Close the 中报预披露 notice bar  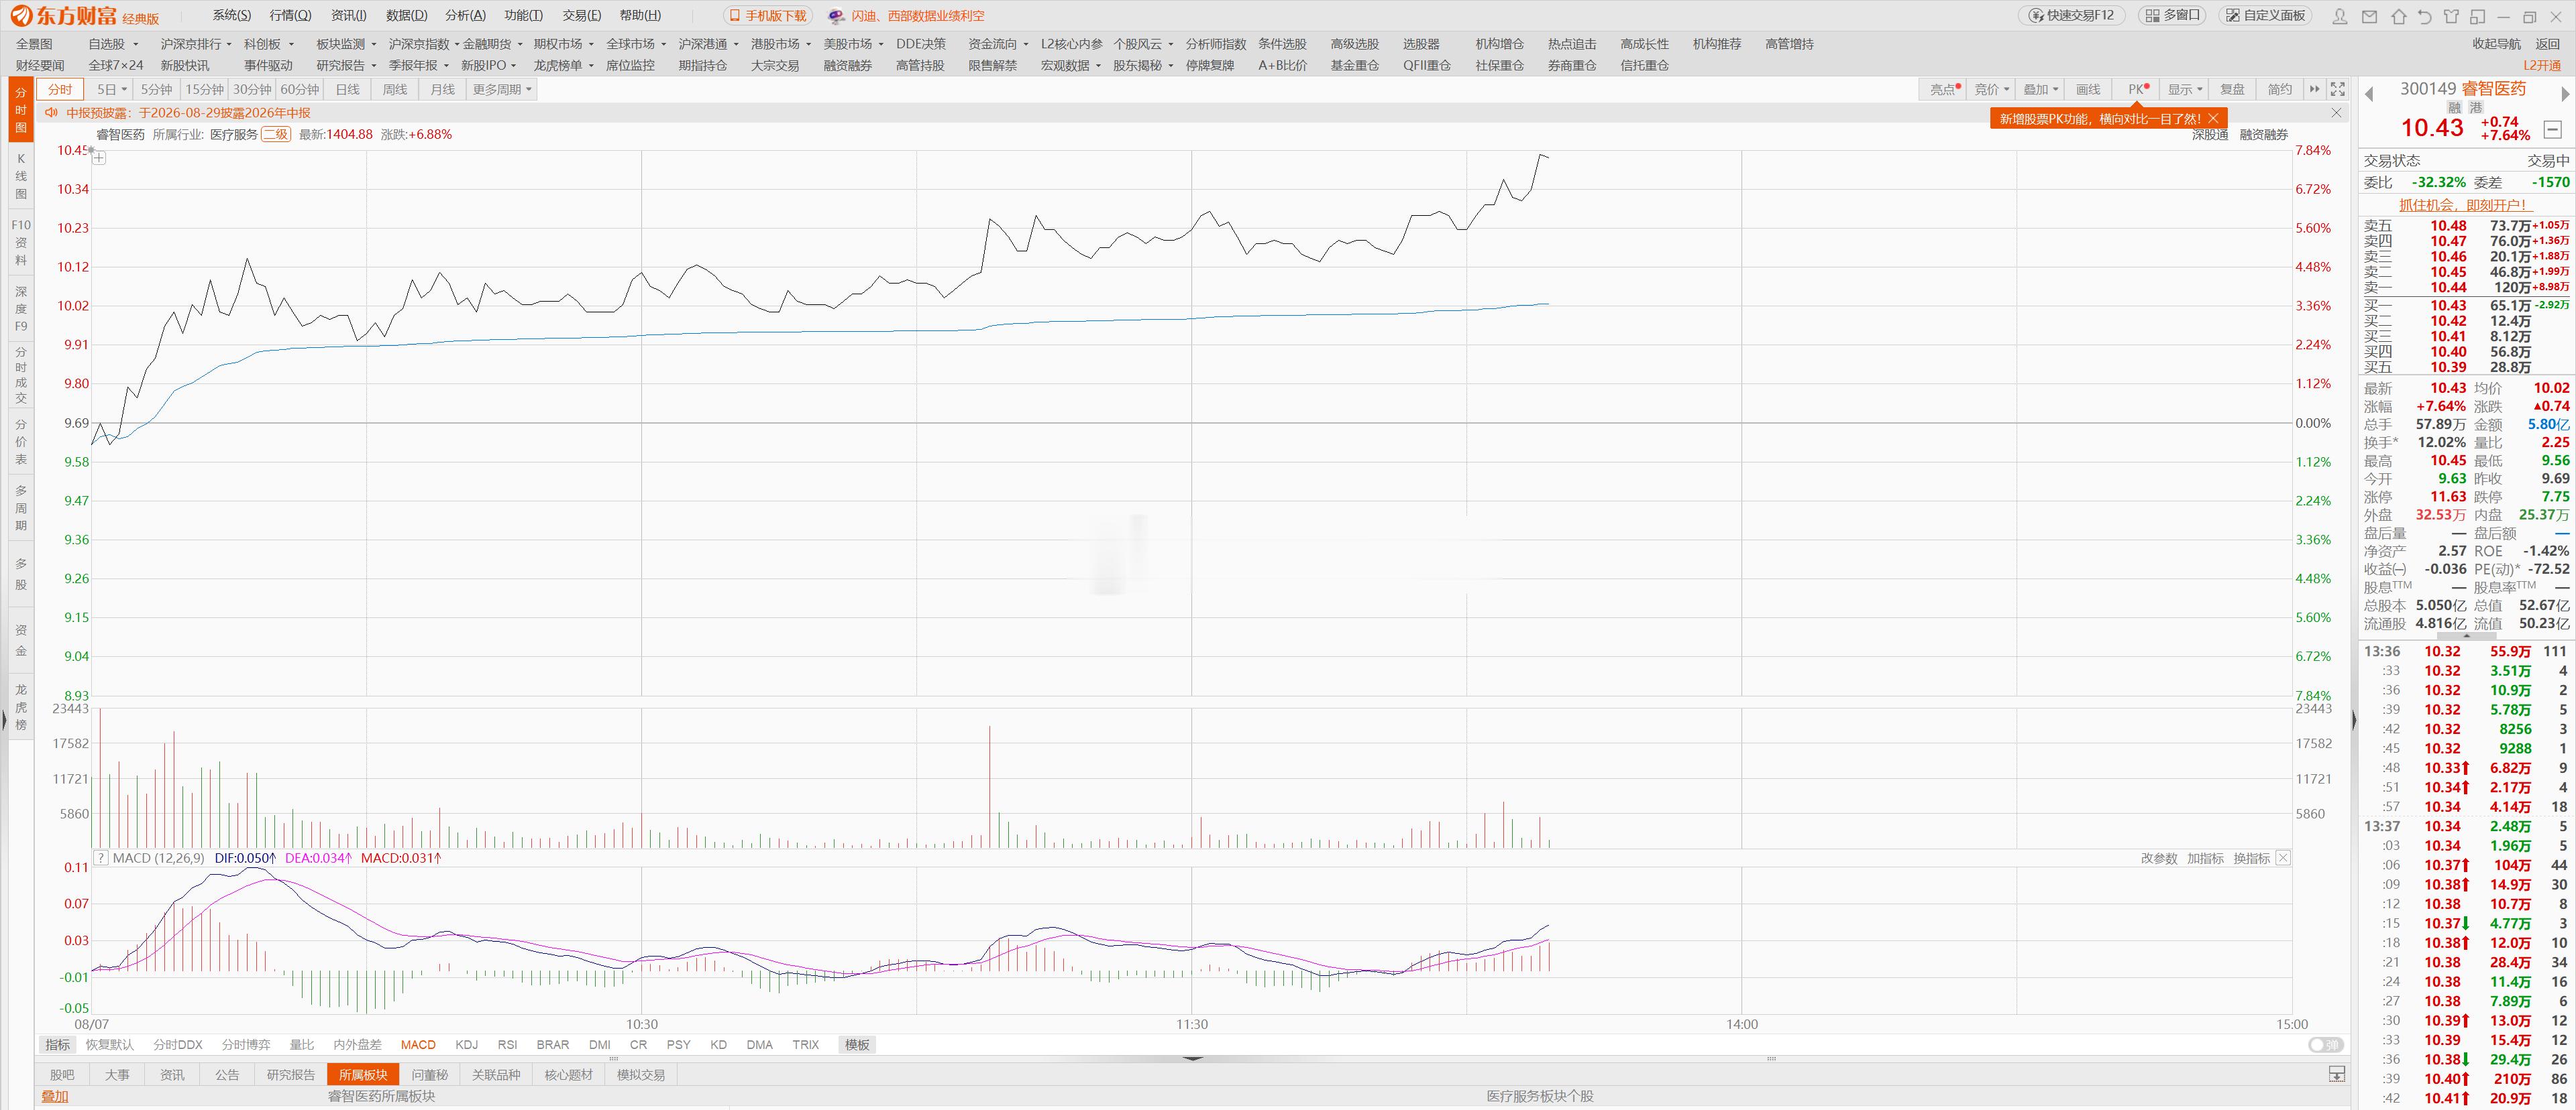[x=2337, y=113]
